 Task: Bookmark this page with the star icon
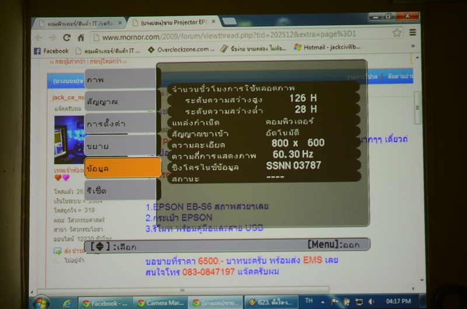coord(397,33)
